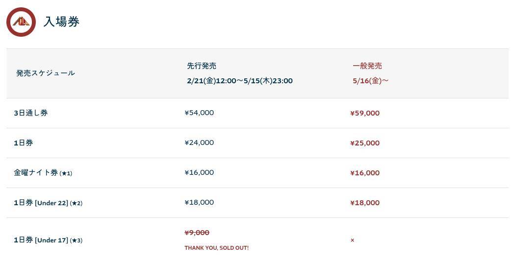Click the 5/16(金)～ general sale date

370,81
